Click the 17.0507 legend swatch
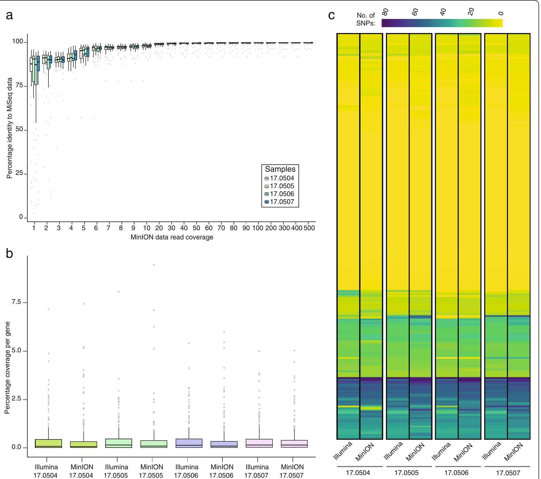Viewport: 541px width, 479px height. pos(267,202)
